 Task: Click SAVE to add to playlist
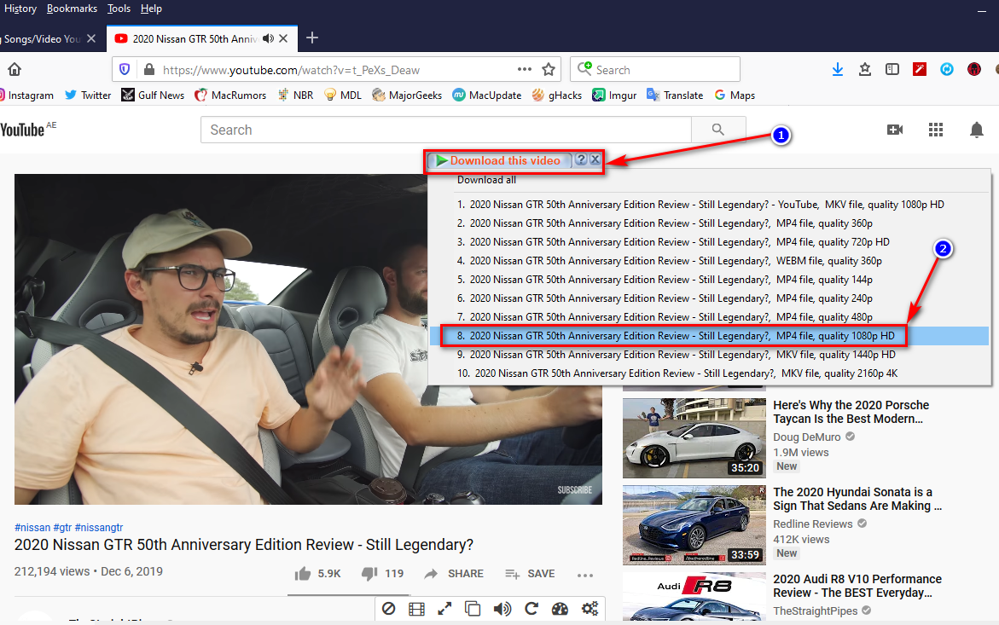coord(530,574)
